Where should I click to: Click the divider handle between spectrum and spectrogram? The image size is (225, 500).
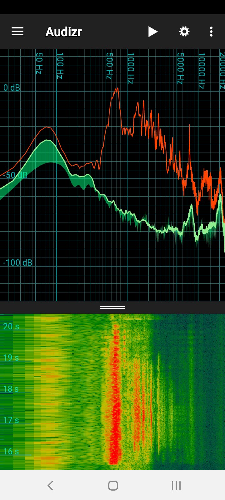[112, 307]
